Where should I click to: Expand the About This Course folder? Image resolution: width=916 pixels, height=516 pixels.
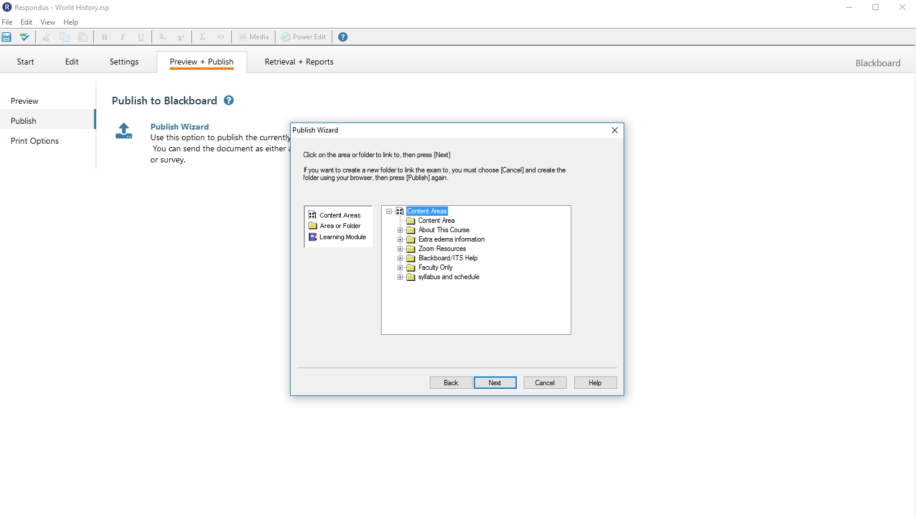[400, 230]
